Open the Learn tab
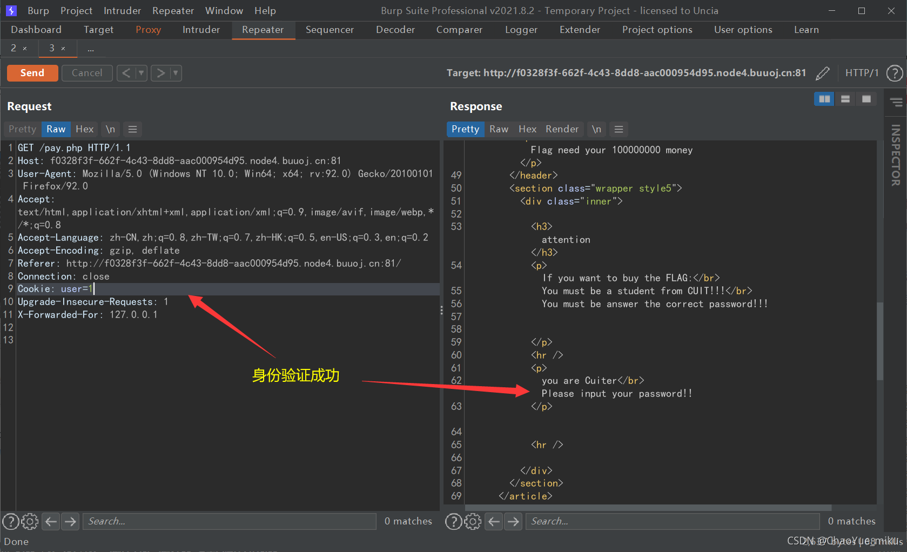The width and height of the screenshot is (907, 552). (x=806, y=30)
